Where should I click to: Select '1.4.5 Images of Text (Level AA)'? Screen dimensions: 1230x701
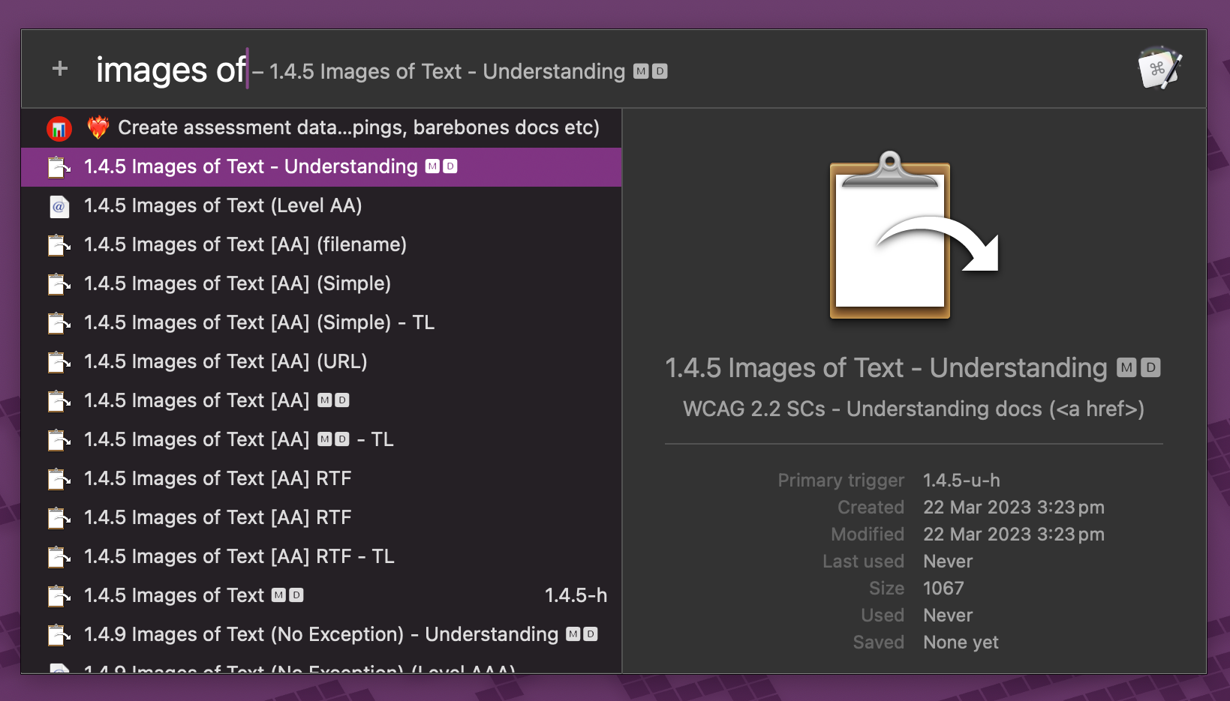321,206
